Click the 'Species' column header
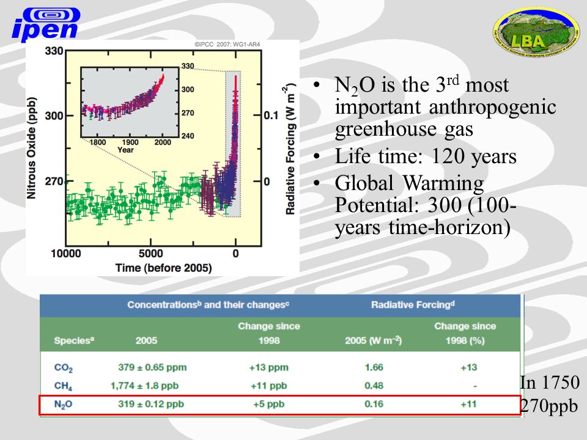Image resolution: width=587 pixels, height=440 pixels. (74, 340)
